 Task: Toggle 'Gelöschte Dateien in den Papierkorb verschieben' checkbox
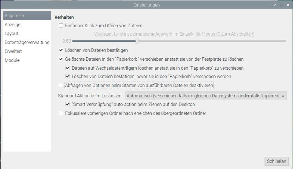[x=61, y=59]
